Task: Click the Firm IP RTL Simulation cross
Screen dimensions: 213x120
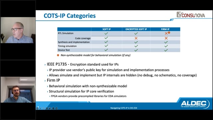Action: [x=166, y=33]
